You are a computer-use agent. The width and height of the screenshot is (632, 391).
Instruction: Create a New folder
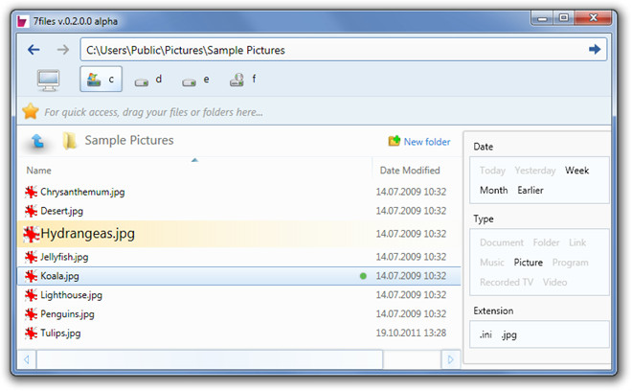419,142
